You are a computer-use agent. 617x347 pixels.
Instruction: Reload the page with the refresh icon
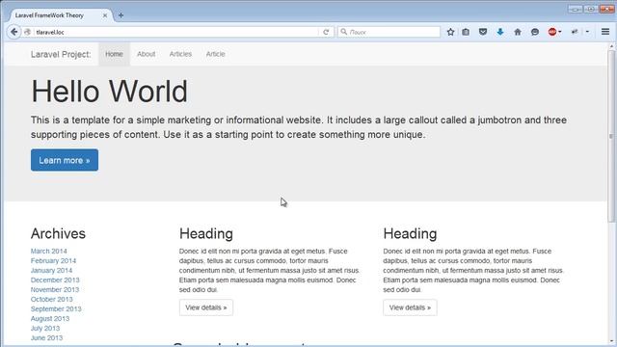coord(326,32)
